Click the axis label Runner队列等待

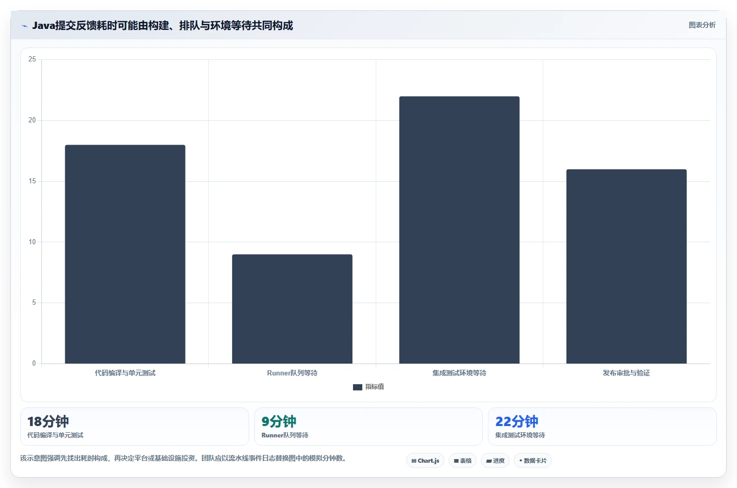pos(292,373)
